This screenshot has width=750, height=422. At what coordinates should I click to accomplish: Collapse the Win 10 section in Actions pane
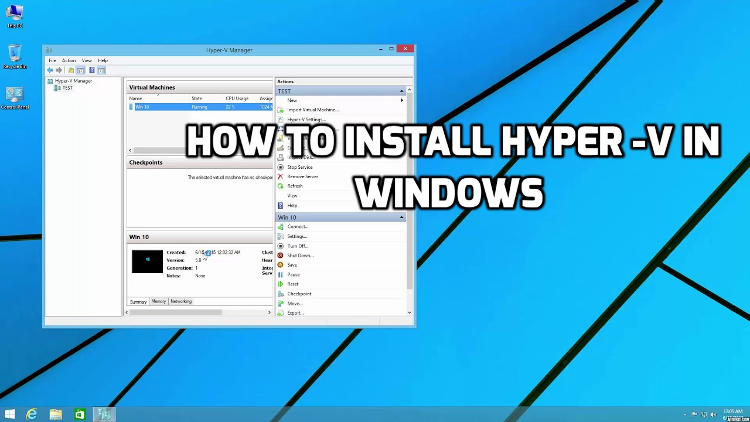401,217
